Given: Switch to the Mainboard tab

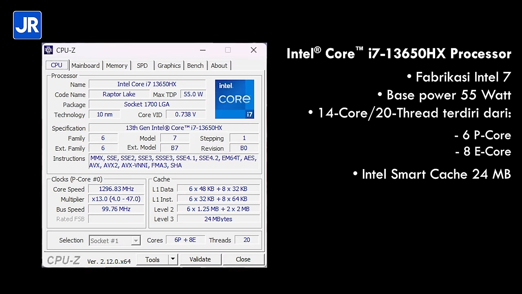Looking at the screenshot, I should click(85, 65).
